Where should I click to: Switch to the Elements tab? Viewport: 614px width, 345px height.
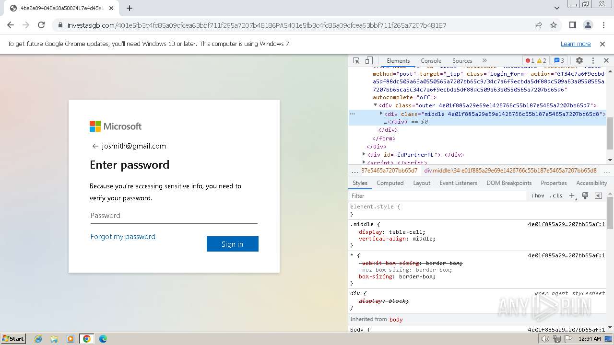[x=398, y=61]
